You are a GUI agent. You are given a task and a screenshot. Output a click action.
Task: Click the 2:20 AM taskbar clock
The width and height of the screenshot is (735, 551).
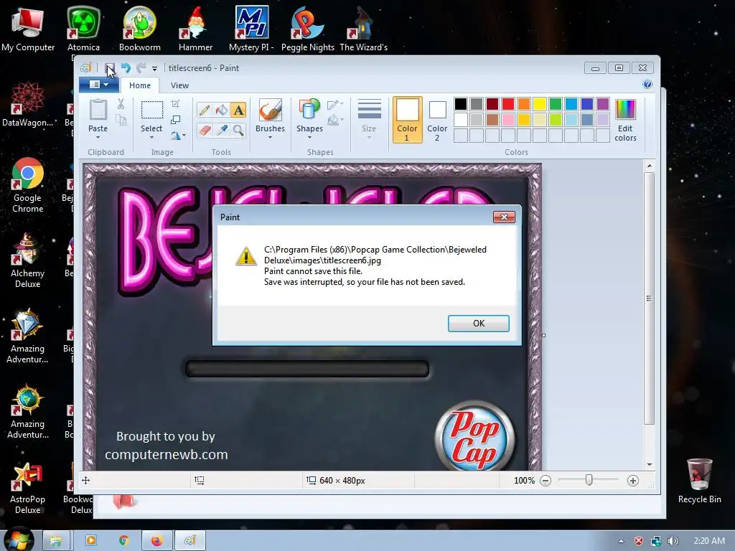point(708,541)
